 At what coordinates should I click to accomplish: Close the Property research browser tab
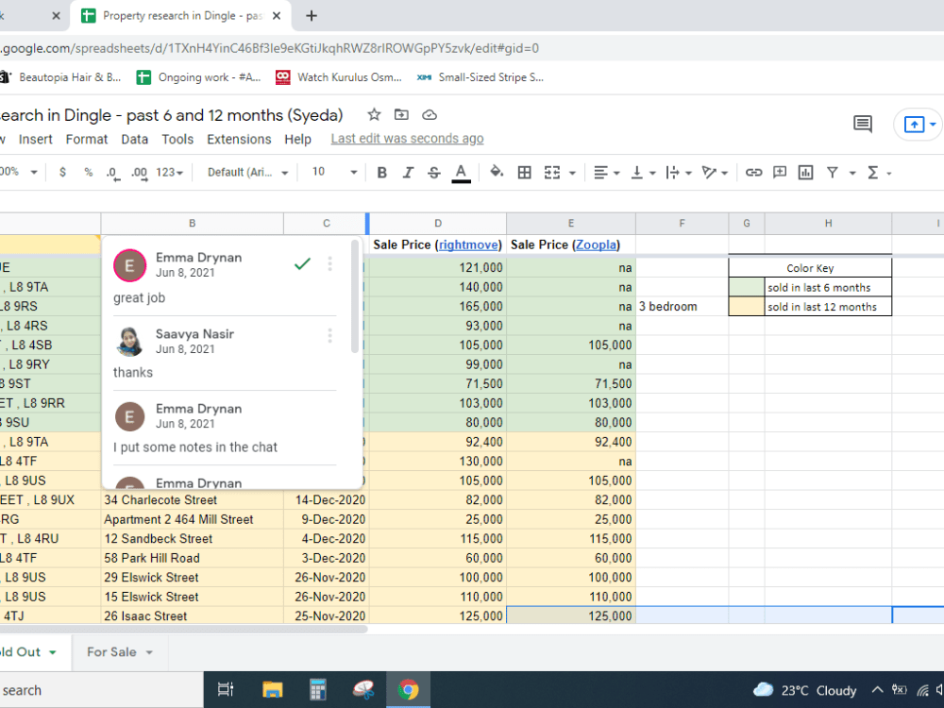[x=277, y=16]
